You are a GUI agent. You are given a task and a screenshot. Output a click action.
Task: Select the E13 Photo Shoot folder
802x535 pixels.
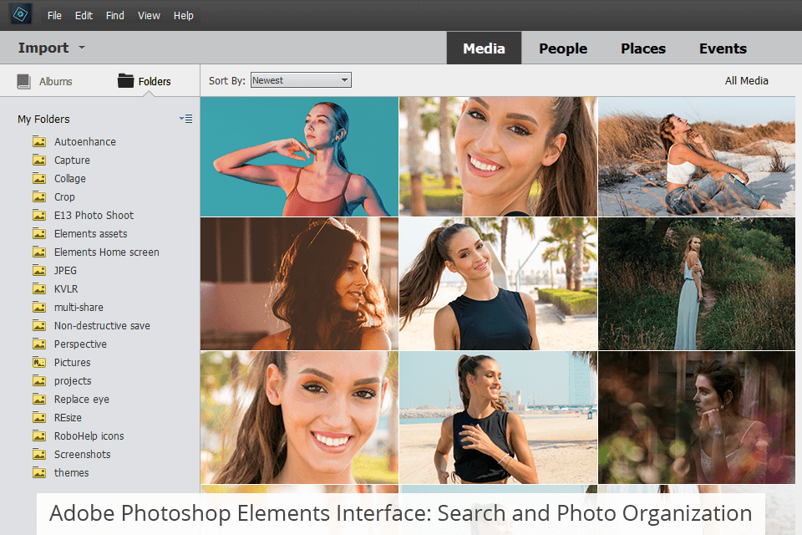coord(94,216)
